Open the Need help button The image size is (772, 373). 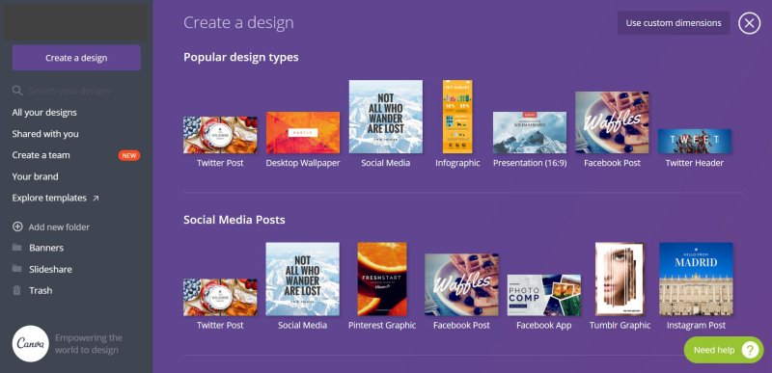pos(724,350)
